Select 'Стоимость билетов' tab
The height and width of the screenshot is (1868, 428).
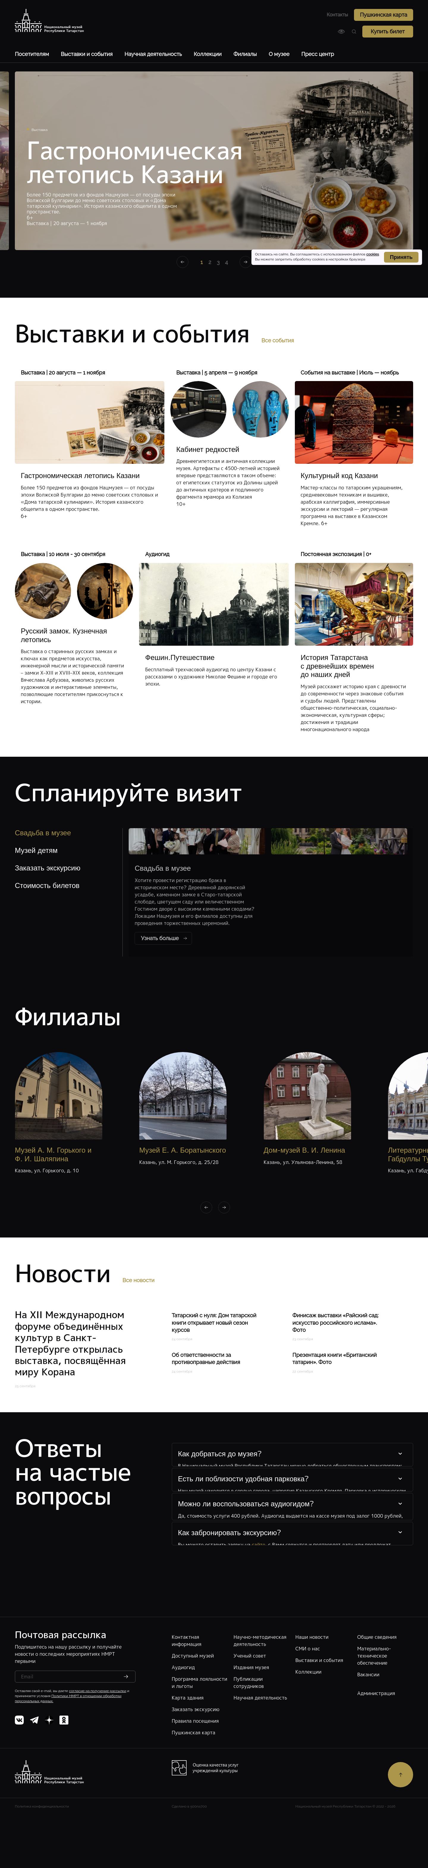[x=47, y=885]
